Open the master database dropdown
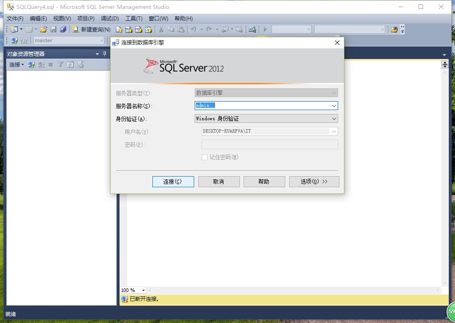The image size is (455, 323). (69, 40)
